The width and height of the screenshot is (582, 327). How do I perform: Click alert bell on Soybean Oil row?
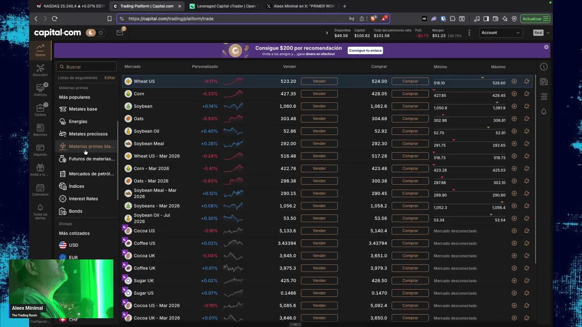point(527,131)
